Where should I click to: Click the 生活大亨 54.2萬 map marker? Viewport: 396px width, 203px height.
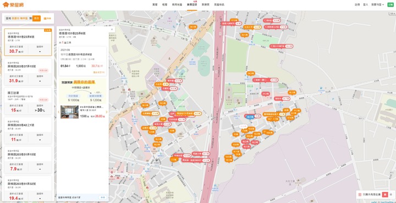tap(252, 27)
